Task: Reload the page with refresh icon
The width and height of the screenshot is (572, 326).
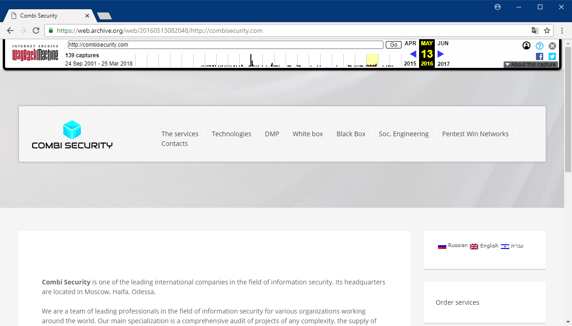Action: 36,30
